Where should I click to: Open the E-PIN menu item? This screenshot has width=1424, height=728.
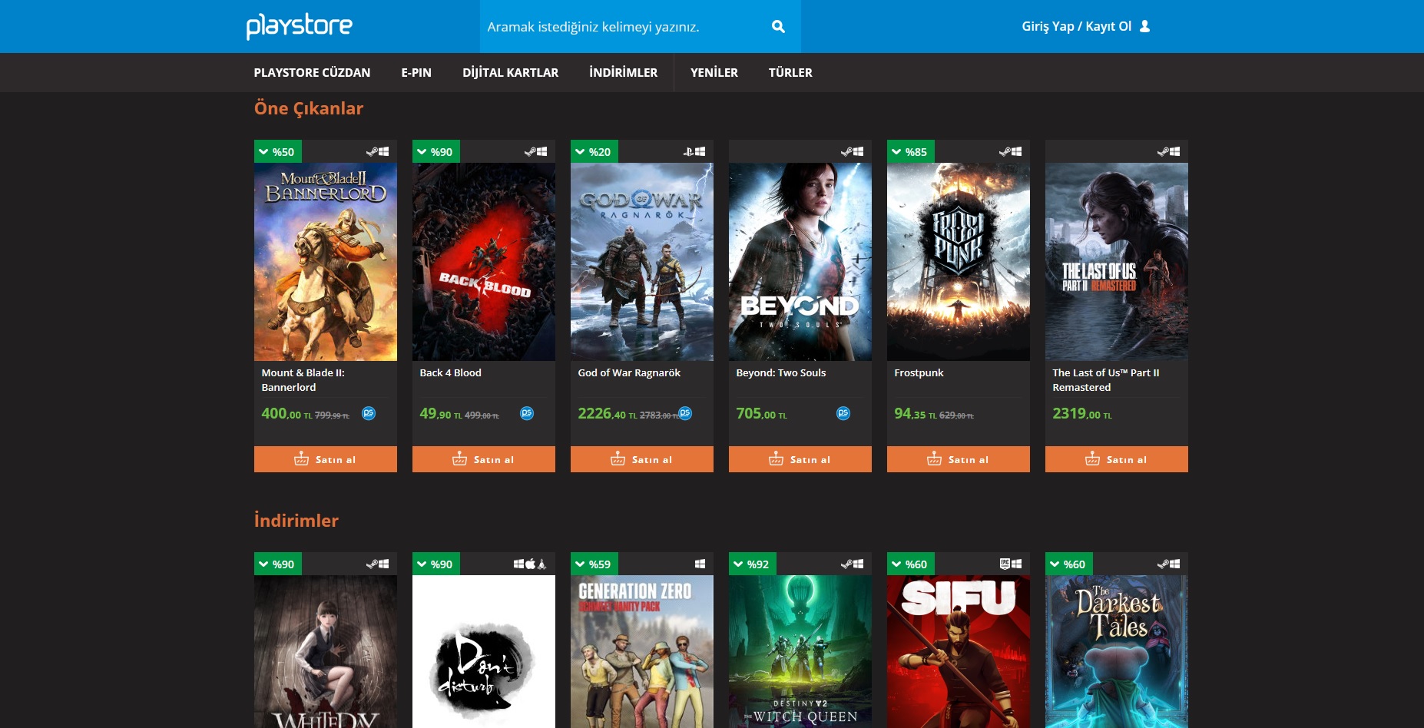click(x=416, y=73)
